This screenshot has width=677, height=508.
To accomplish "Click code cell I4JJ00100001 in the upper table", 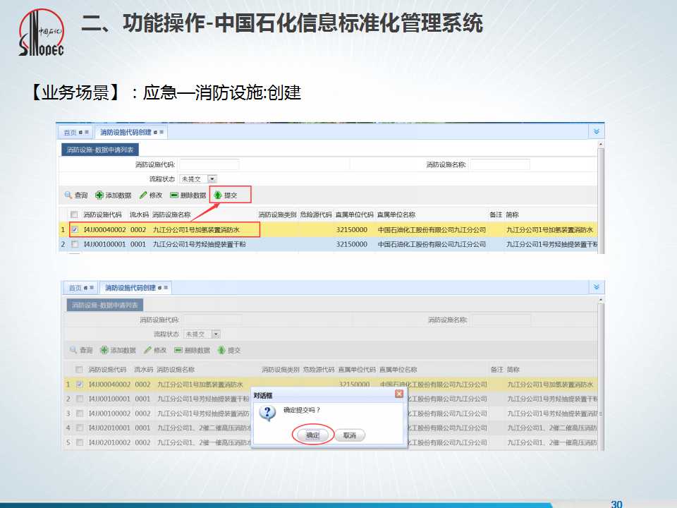I will (x=105, y=244).
